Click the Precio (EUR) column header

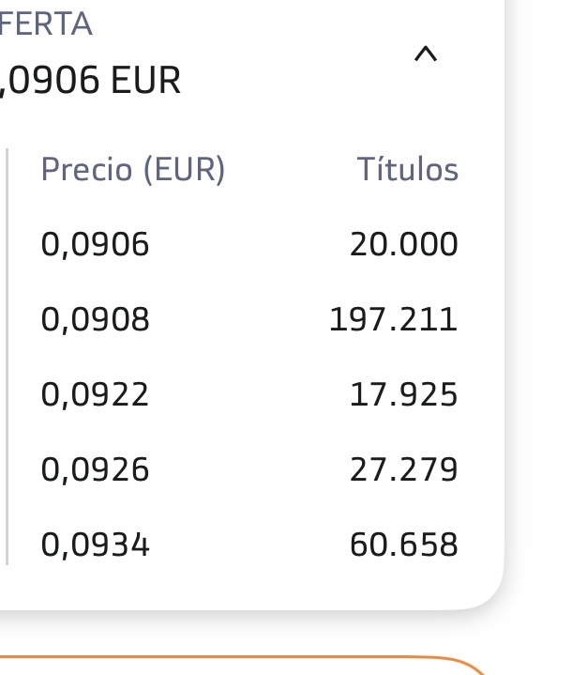133,170
